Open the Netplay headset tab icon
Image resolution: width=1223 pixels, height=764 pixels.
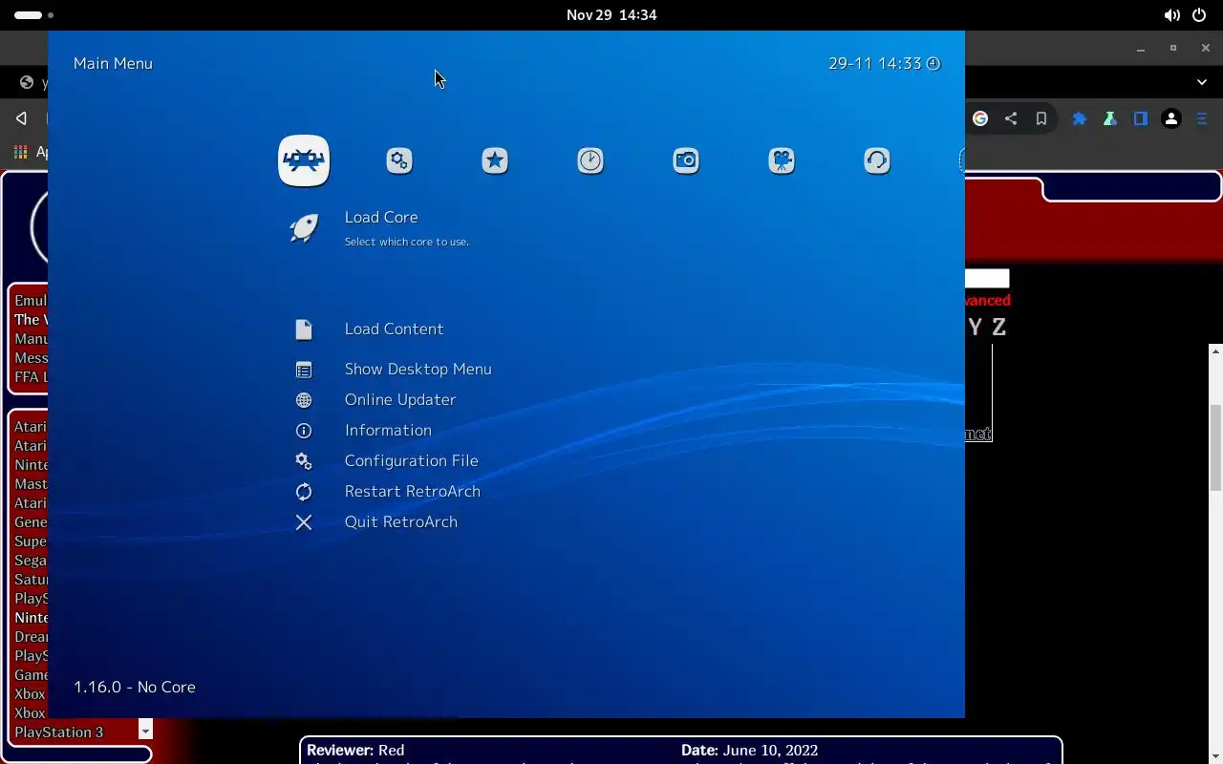(877, 160)
